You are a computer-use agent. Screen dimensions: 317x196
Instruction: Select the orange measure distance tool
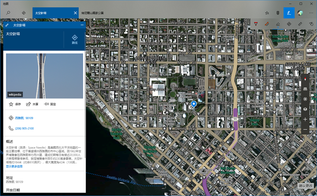point(267,24)
